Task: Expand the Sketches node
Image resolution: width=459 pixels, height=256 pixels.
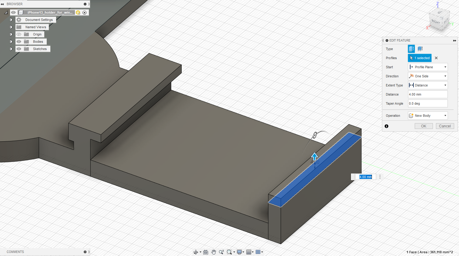Action: [11, 49]
